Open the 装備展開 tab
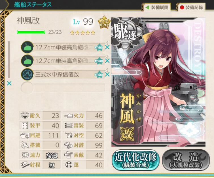The image size is (214, 178). 157,7
